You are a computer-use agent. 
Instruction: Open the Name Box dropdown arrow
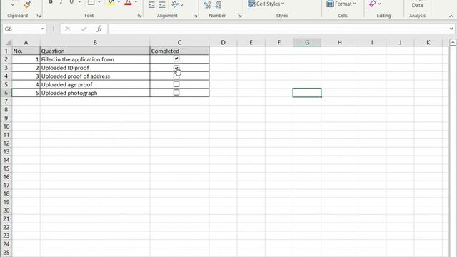[42, 29]
